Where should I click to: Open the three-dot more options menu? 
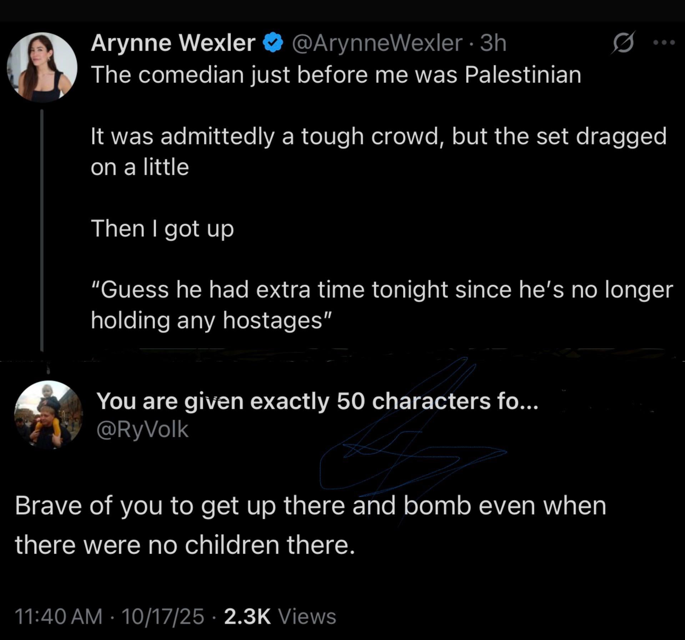664,43
